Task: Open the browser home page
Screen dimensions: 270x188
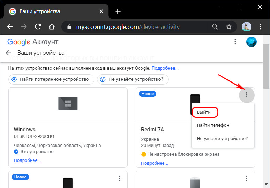Action: (x=52, y=27)
